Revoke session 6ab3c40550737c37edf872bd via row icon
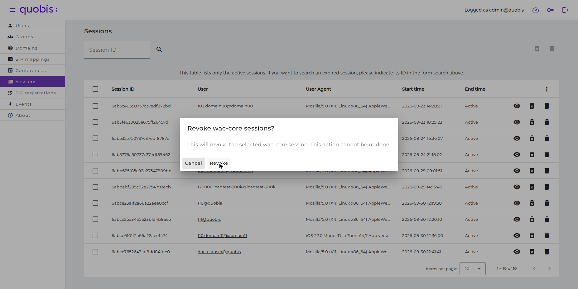The width and height of the screenshot is (578, 289). (x=532, y=106)
